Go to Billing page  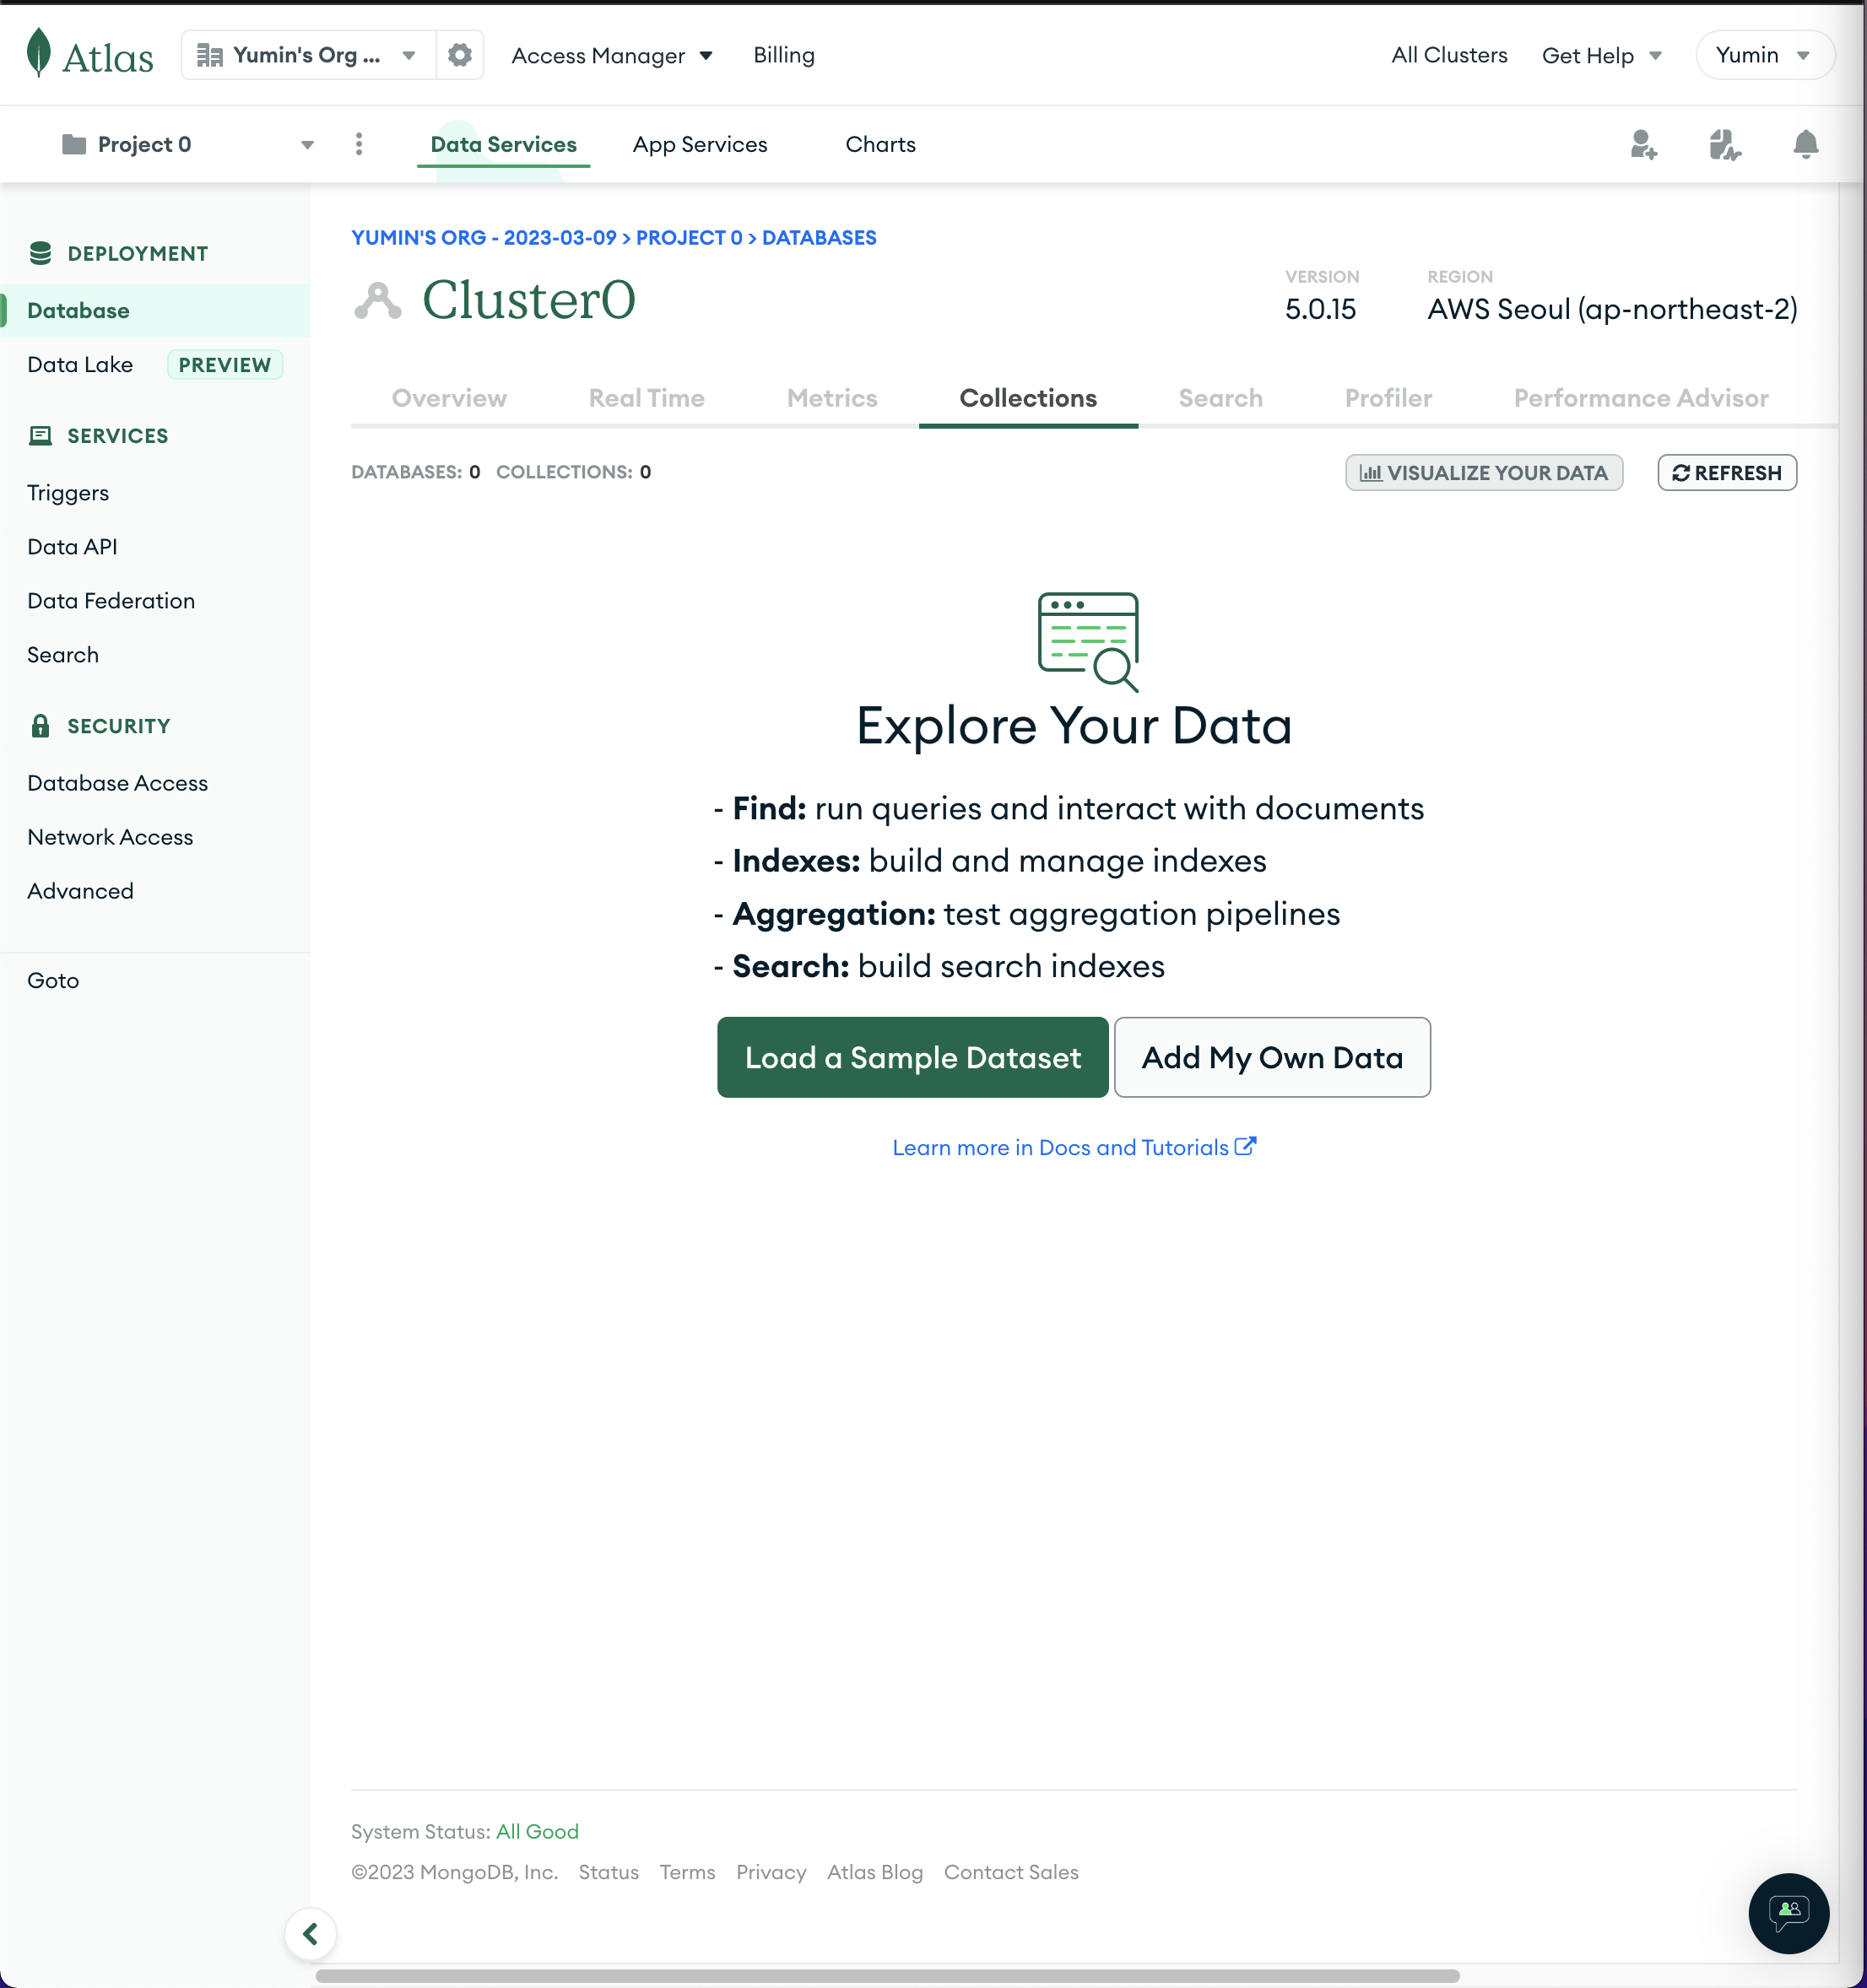pyautogui.click(x=784, y=55)
